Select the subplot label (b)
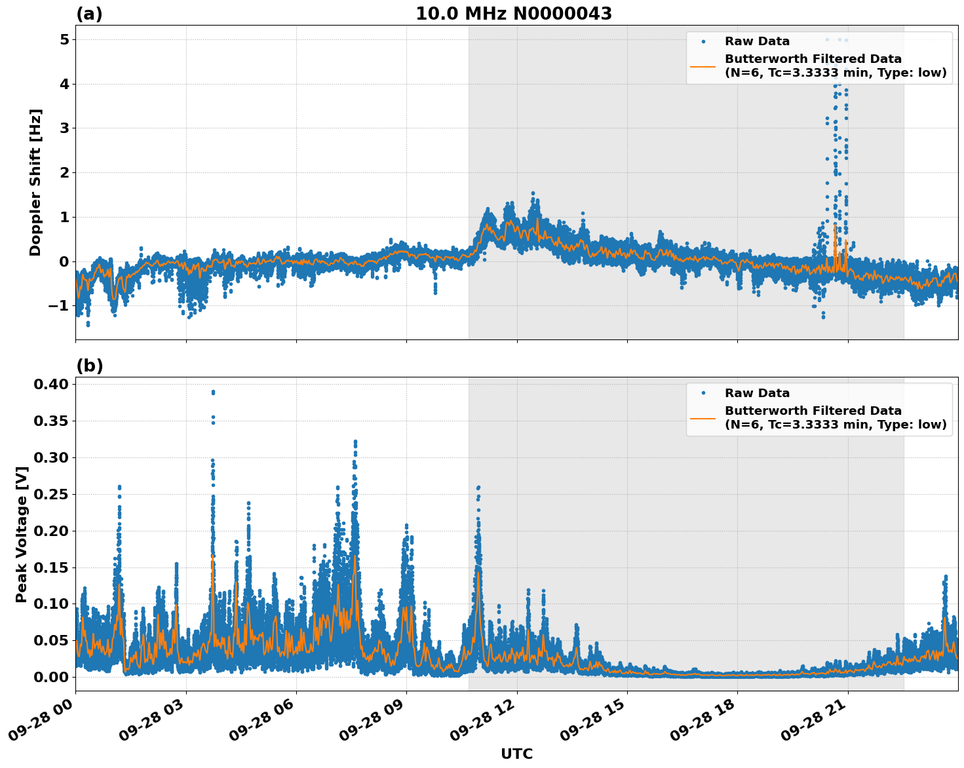 tap(90, 365)
